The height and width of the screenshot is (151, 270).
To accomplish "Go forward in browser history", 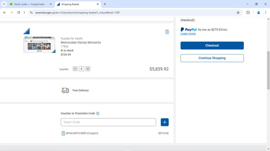I will tap(11, 13).
